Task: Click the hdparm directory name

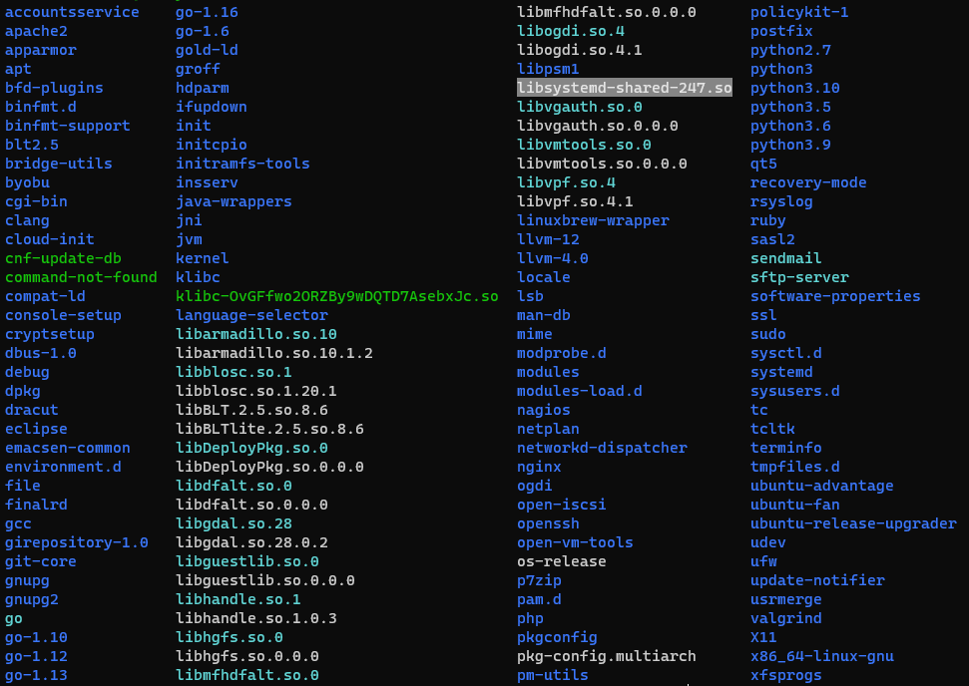Action: tap(202, 88)
